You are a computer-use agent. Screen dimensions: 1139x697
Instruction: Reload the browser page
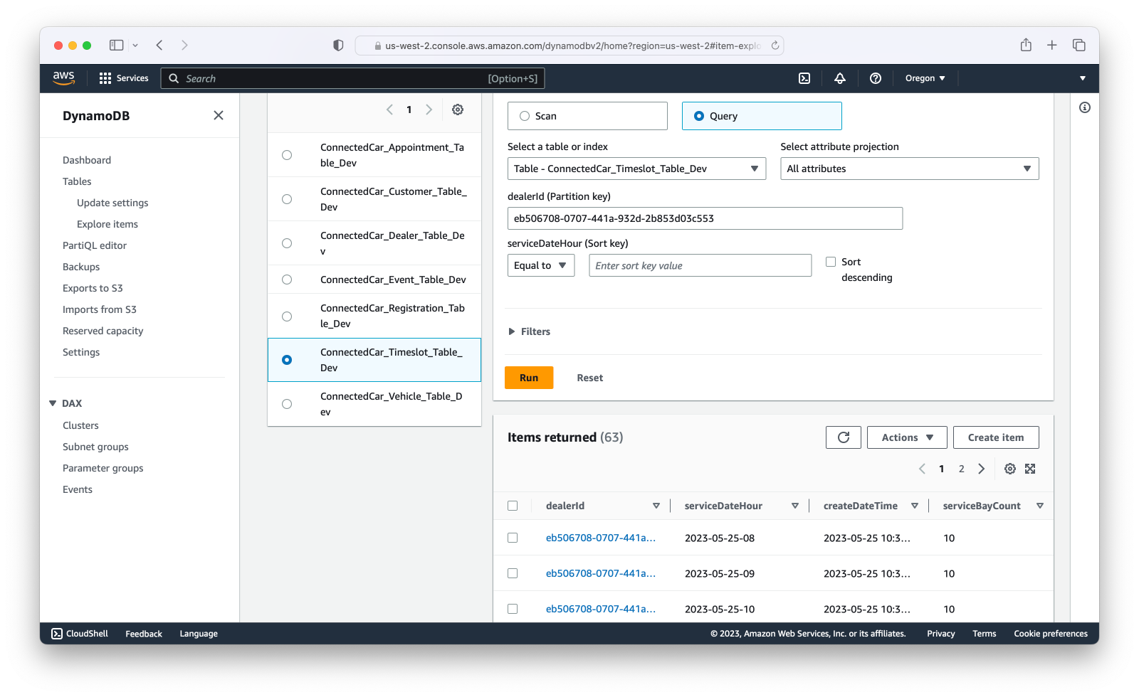pos(775,46)
